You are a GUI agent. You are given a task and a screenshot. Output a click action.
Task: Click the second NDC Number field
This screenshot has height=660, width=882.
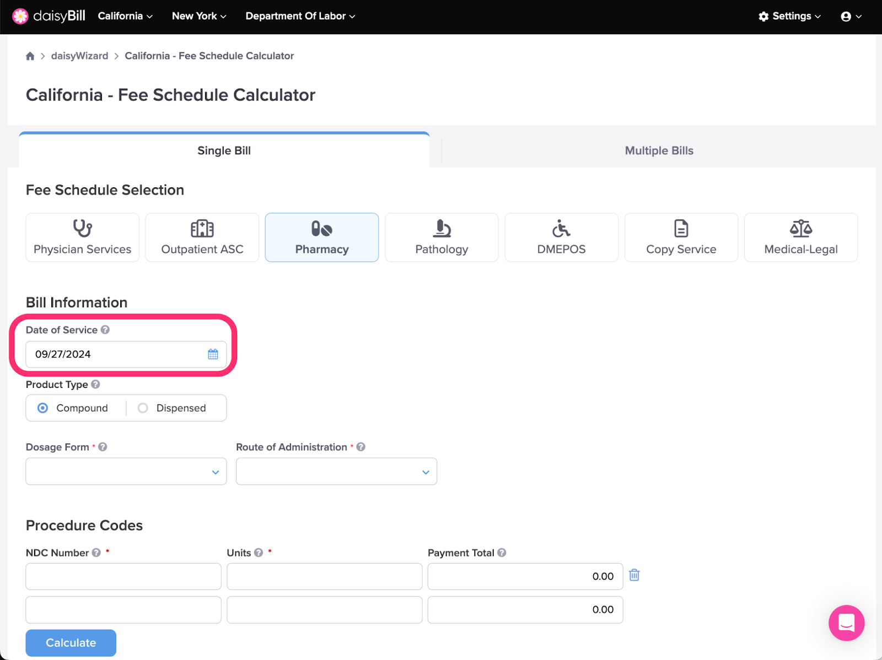pyautogui.click(x=123, y=610)
